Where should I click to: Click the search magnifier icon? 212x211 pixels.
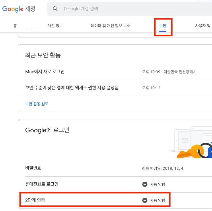point(55,9)
